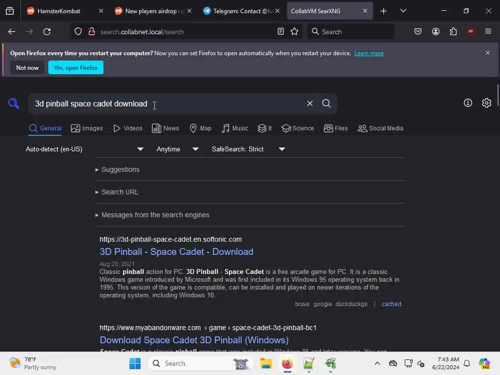Switch to HamsterKombat tab
The height and width of the screenshot is (375, 500).
[65, 11]
